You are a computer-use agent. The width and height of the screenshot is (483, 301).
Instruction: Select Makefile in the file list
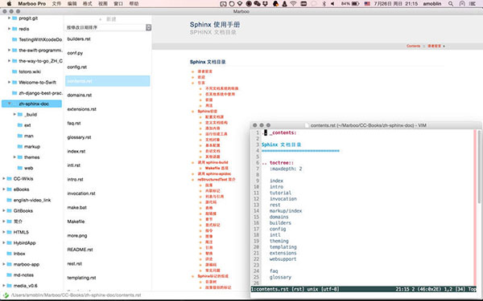[x=108, y=222]
